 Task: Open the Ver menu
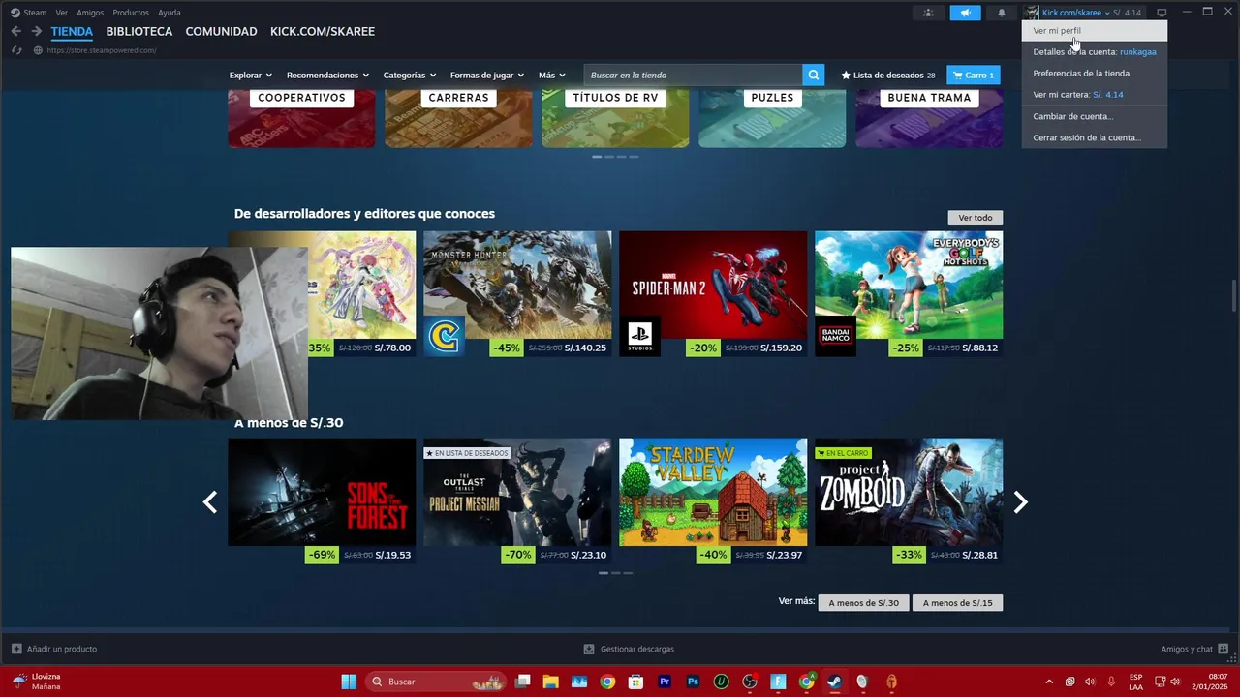click(x=61, y=13)
